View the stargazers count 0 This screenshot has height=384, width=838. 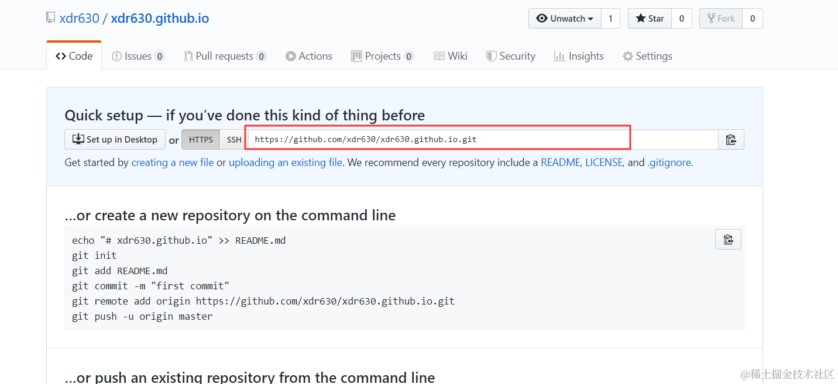tap(682, 19)
